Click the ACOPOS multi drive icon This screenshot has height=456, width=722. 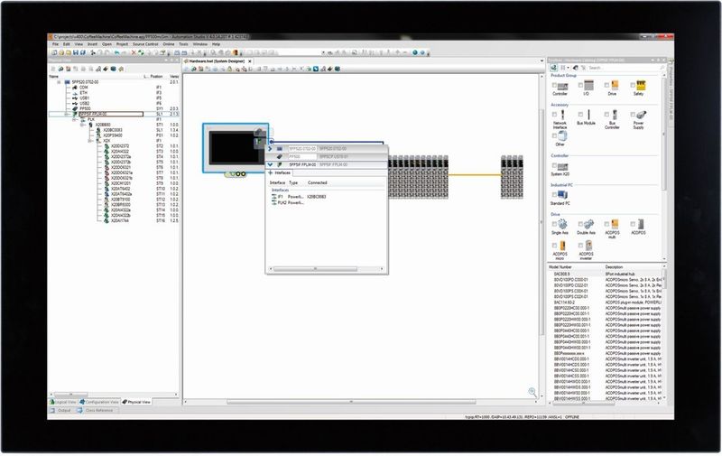(x=615, y=224)
